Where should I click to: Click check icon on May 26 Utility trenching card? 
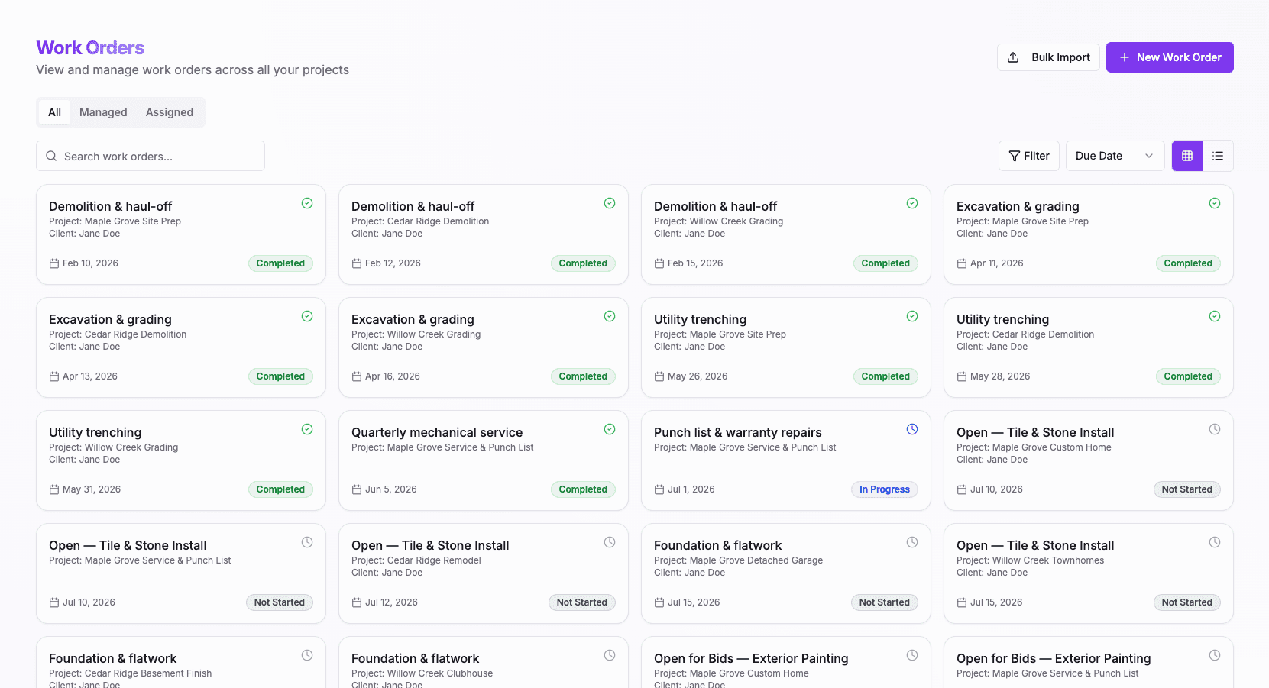pos(912,316)
